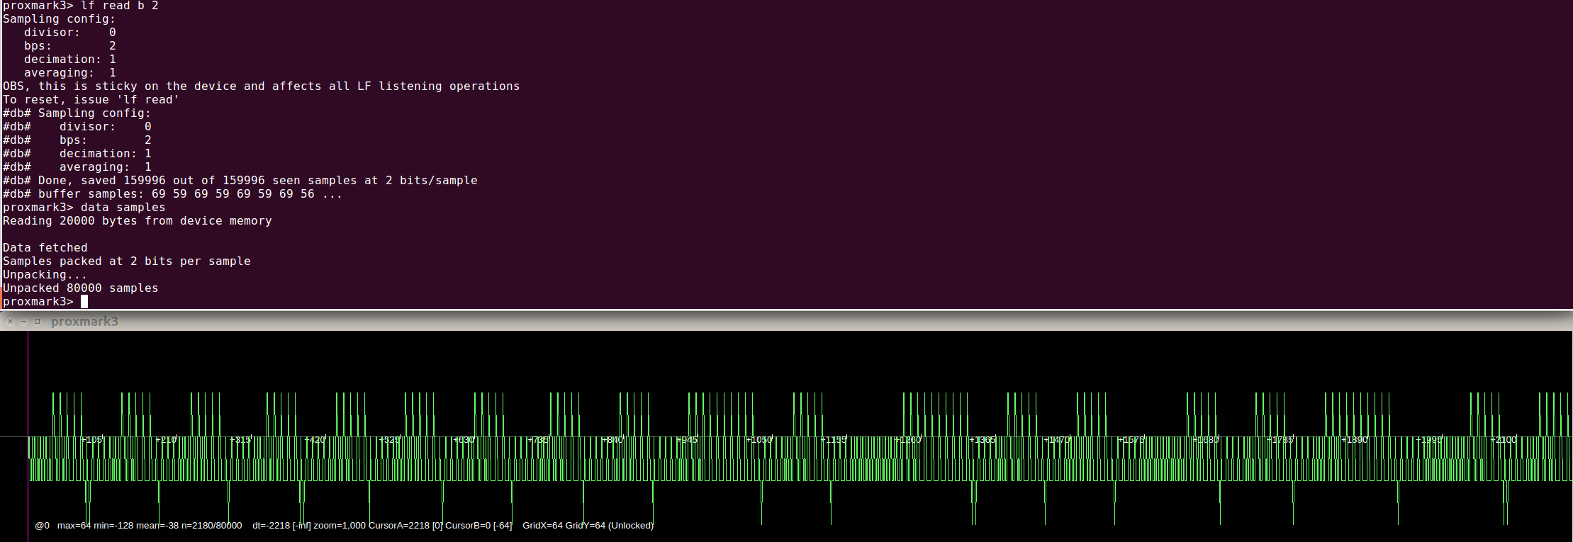The image size is (1573, 542).
Task: Click the '@0' offset indicator in plot
Action: pyautogui.click(x=43, y=526)
